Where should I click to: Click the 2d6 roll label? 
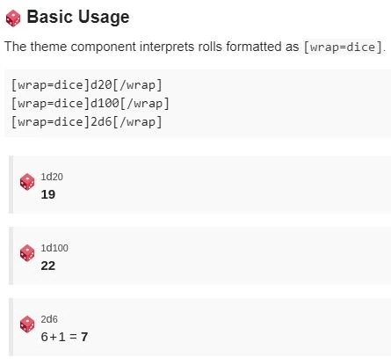pos(49,319)
